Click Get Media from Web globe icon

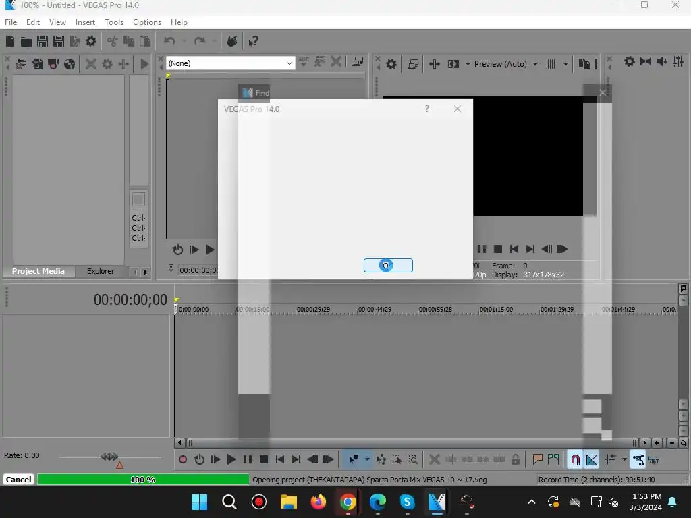(70, 64)
